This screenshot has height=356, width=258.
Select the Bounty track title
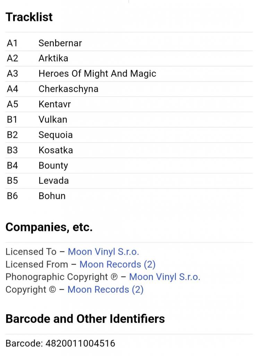[x=53, y=165]
